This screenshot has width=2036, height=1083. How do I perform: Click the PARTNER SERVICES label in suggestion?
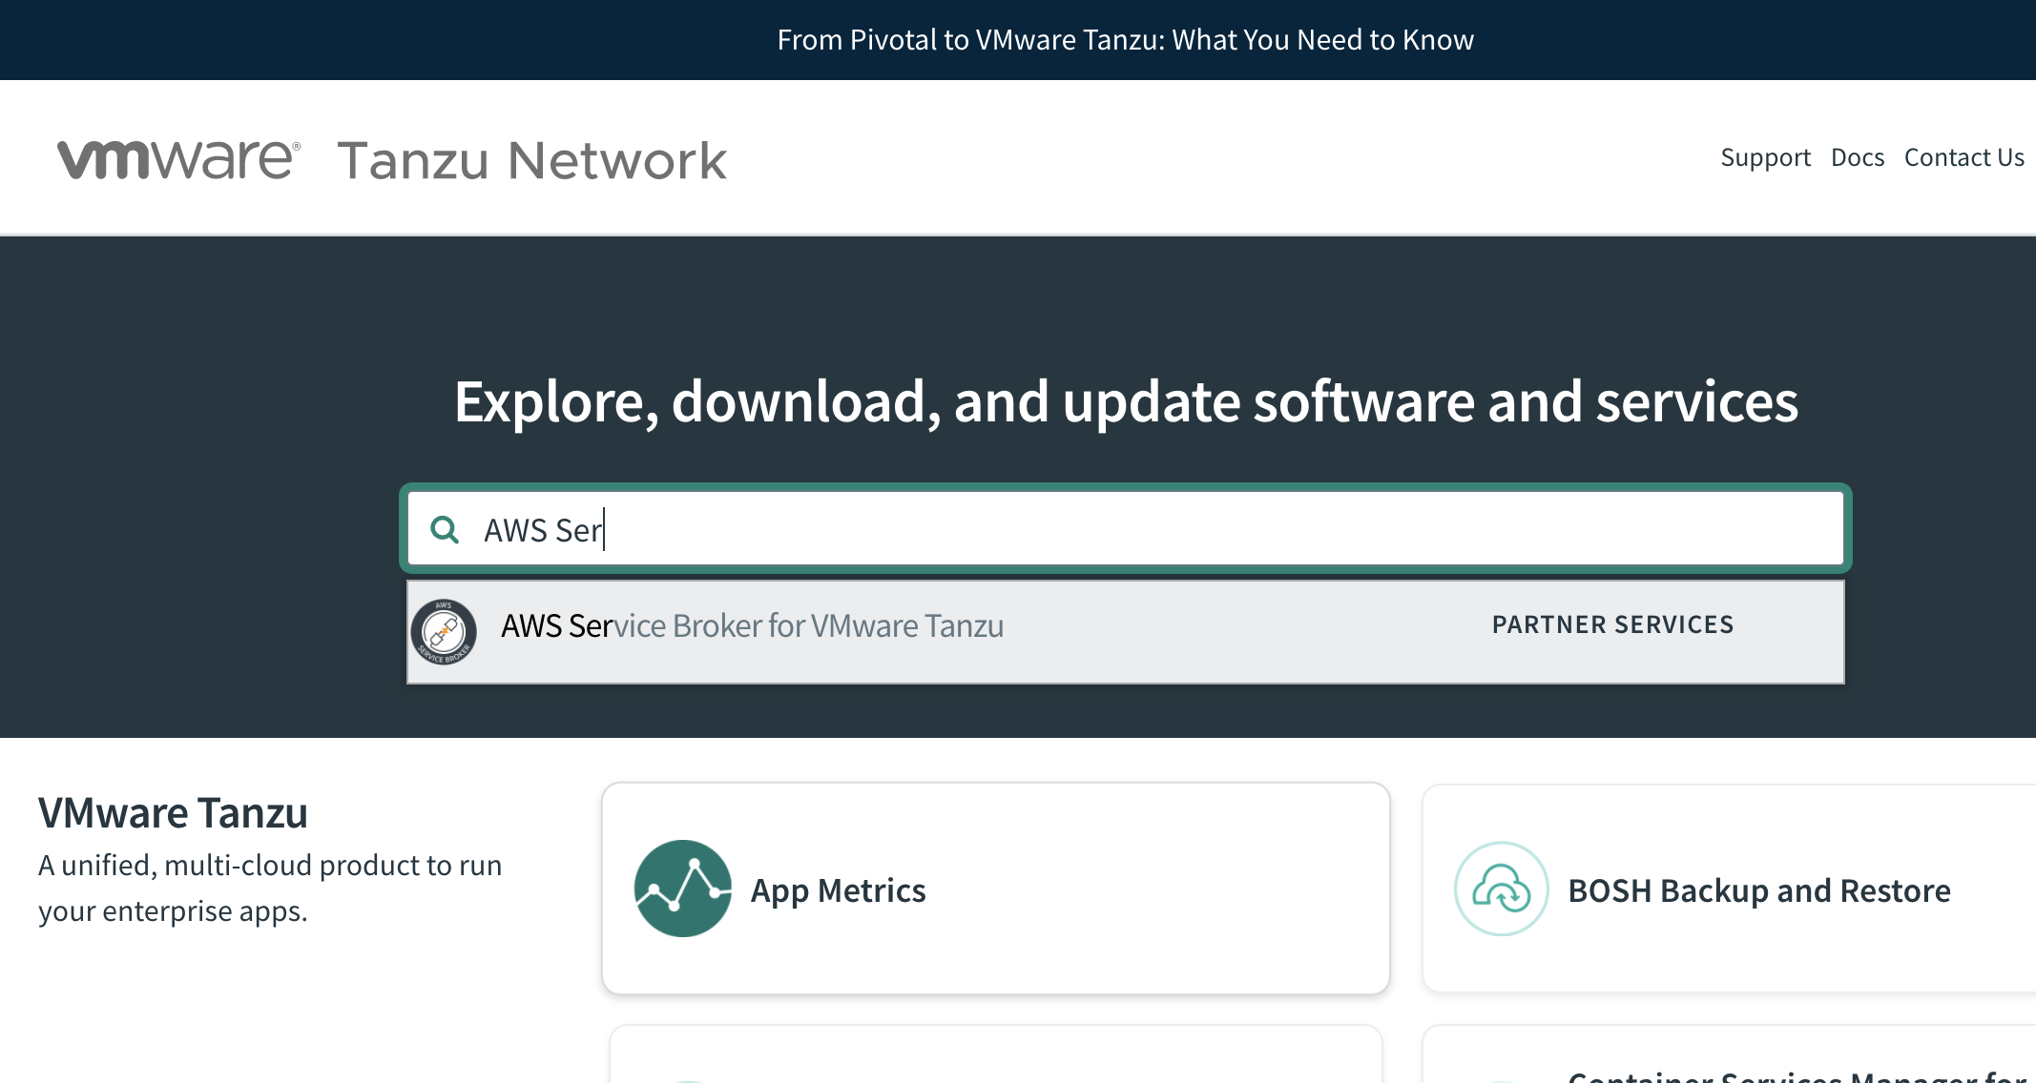1612,624
